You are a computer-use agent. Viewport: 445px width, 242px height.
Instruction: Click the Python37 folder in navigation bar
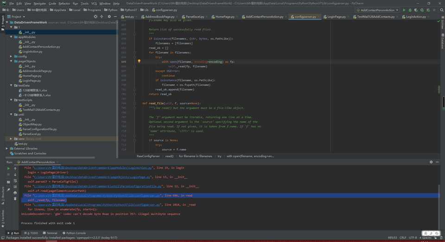pos(128,10)
